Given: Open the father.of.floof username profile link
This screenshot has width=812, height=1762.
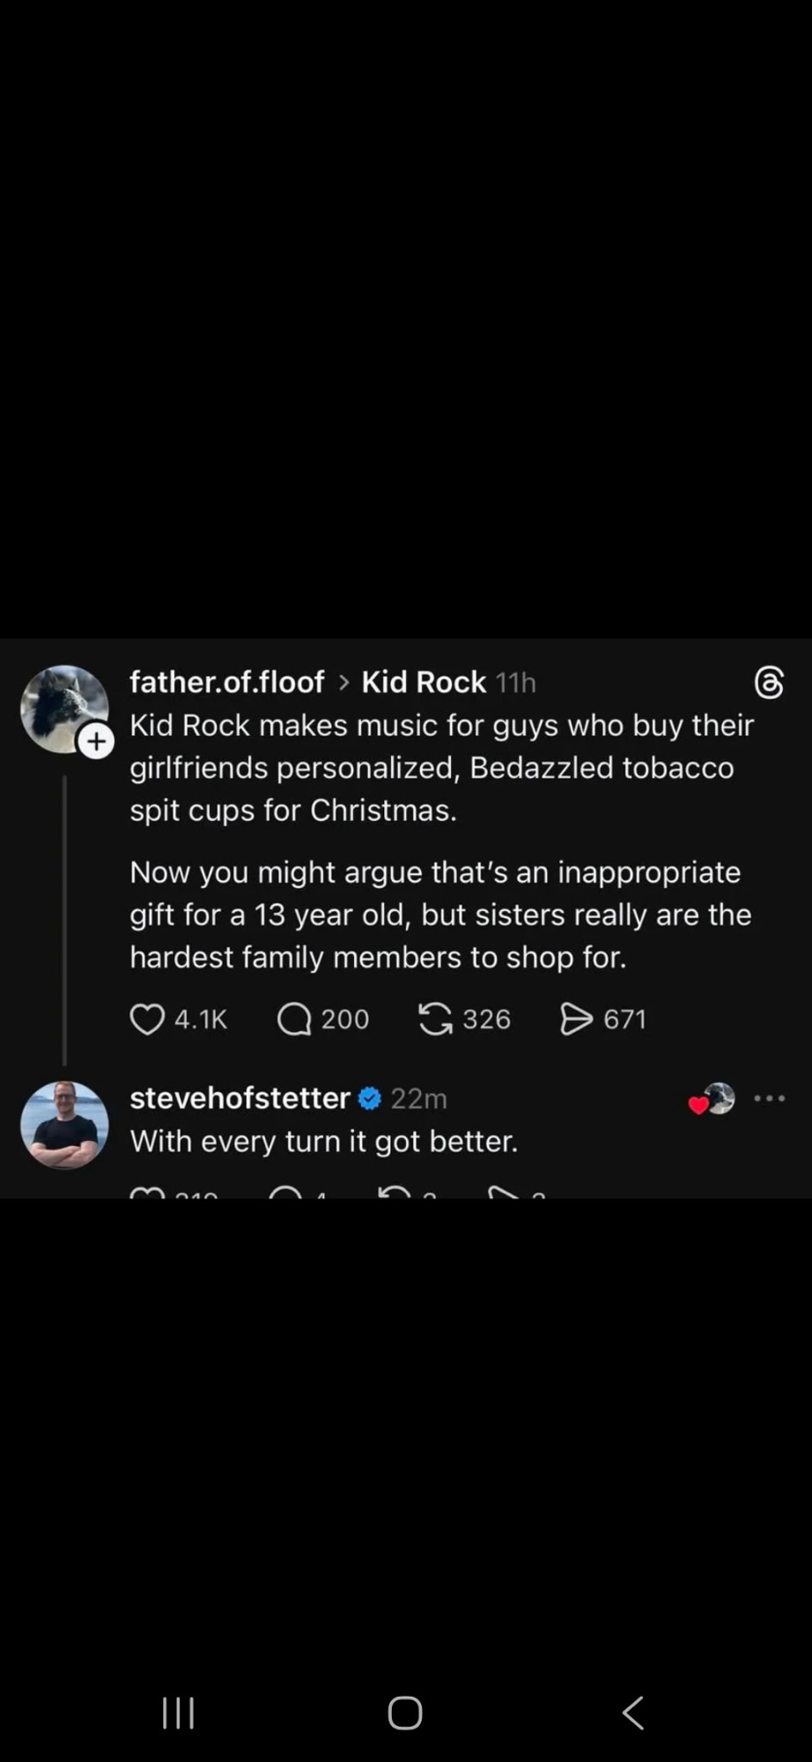Looking at the screenshot, I should tap(227, 683).
